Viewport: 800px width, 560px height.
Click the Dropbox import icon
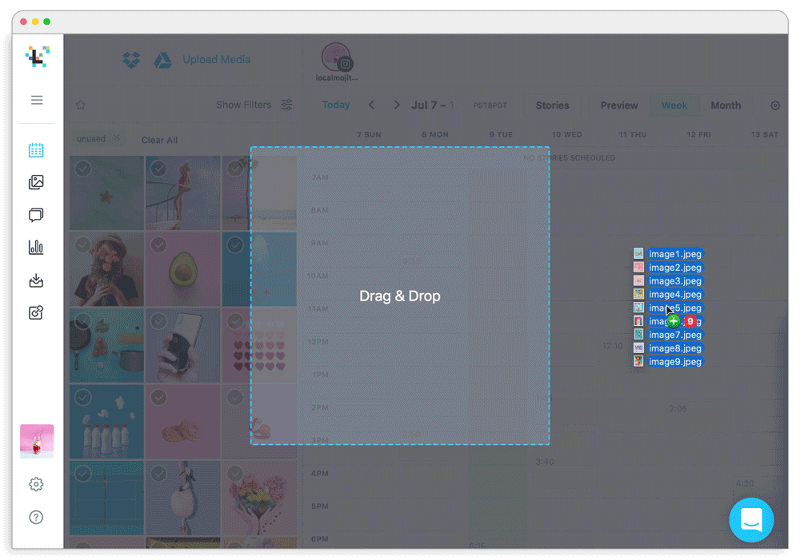coord(131,60)
